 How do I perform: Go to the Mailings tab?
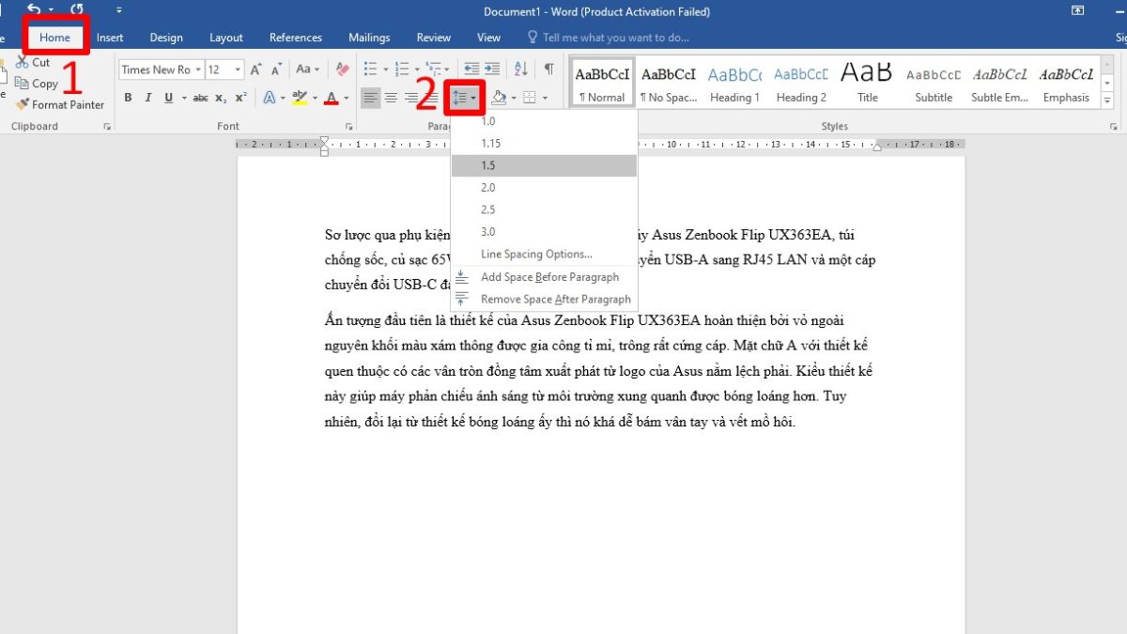[369, 38]
